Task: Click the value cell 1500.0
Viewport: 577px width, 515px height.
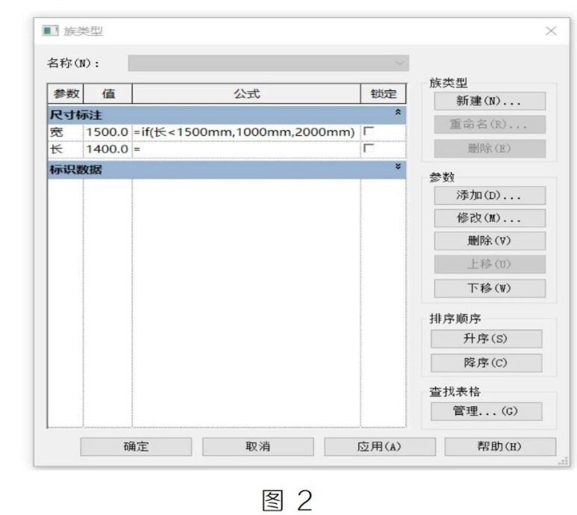Action: coord(107,132)
